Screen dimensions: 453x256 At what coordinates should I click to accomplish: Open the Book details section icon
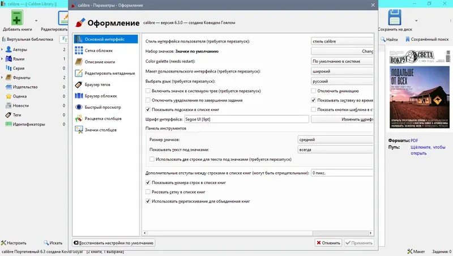(79, 62)
